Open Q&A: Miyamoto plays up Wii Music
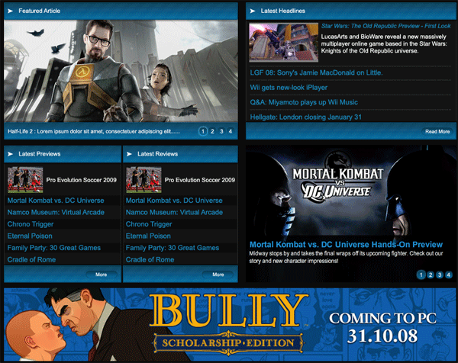Image resolution: width=458 pixels, height=363 pixels. pyautogui.click(x=304, y=102)
